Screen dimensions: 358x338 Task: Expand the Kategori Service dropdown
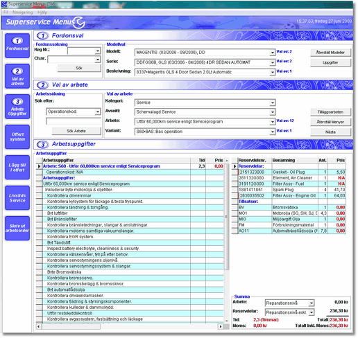pos(273,103)
